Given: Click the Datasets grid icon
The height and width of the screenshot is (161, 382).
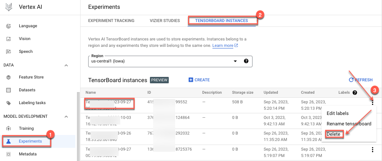Looking at the screenshot, I should 8,90.
